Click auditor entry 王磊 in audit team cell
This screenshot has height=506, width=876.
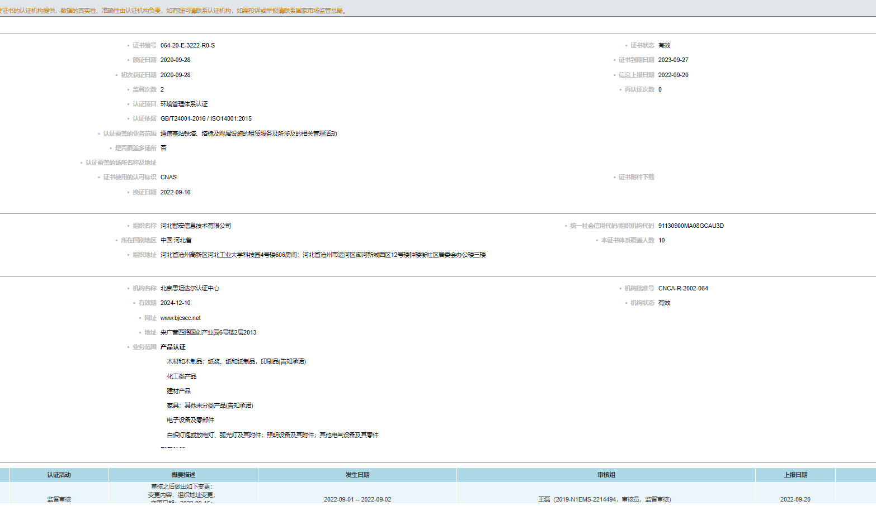(x=605, y=499)
